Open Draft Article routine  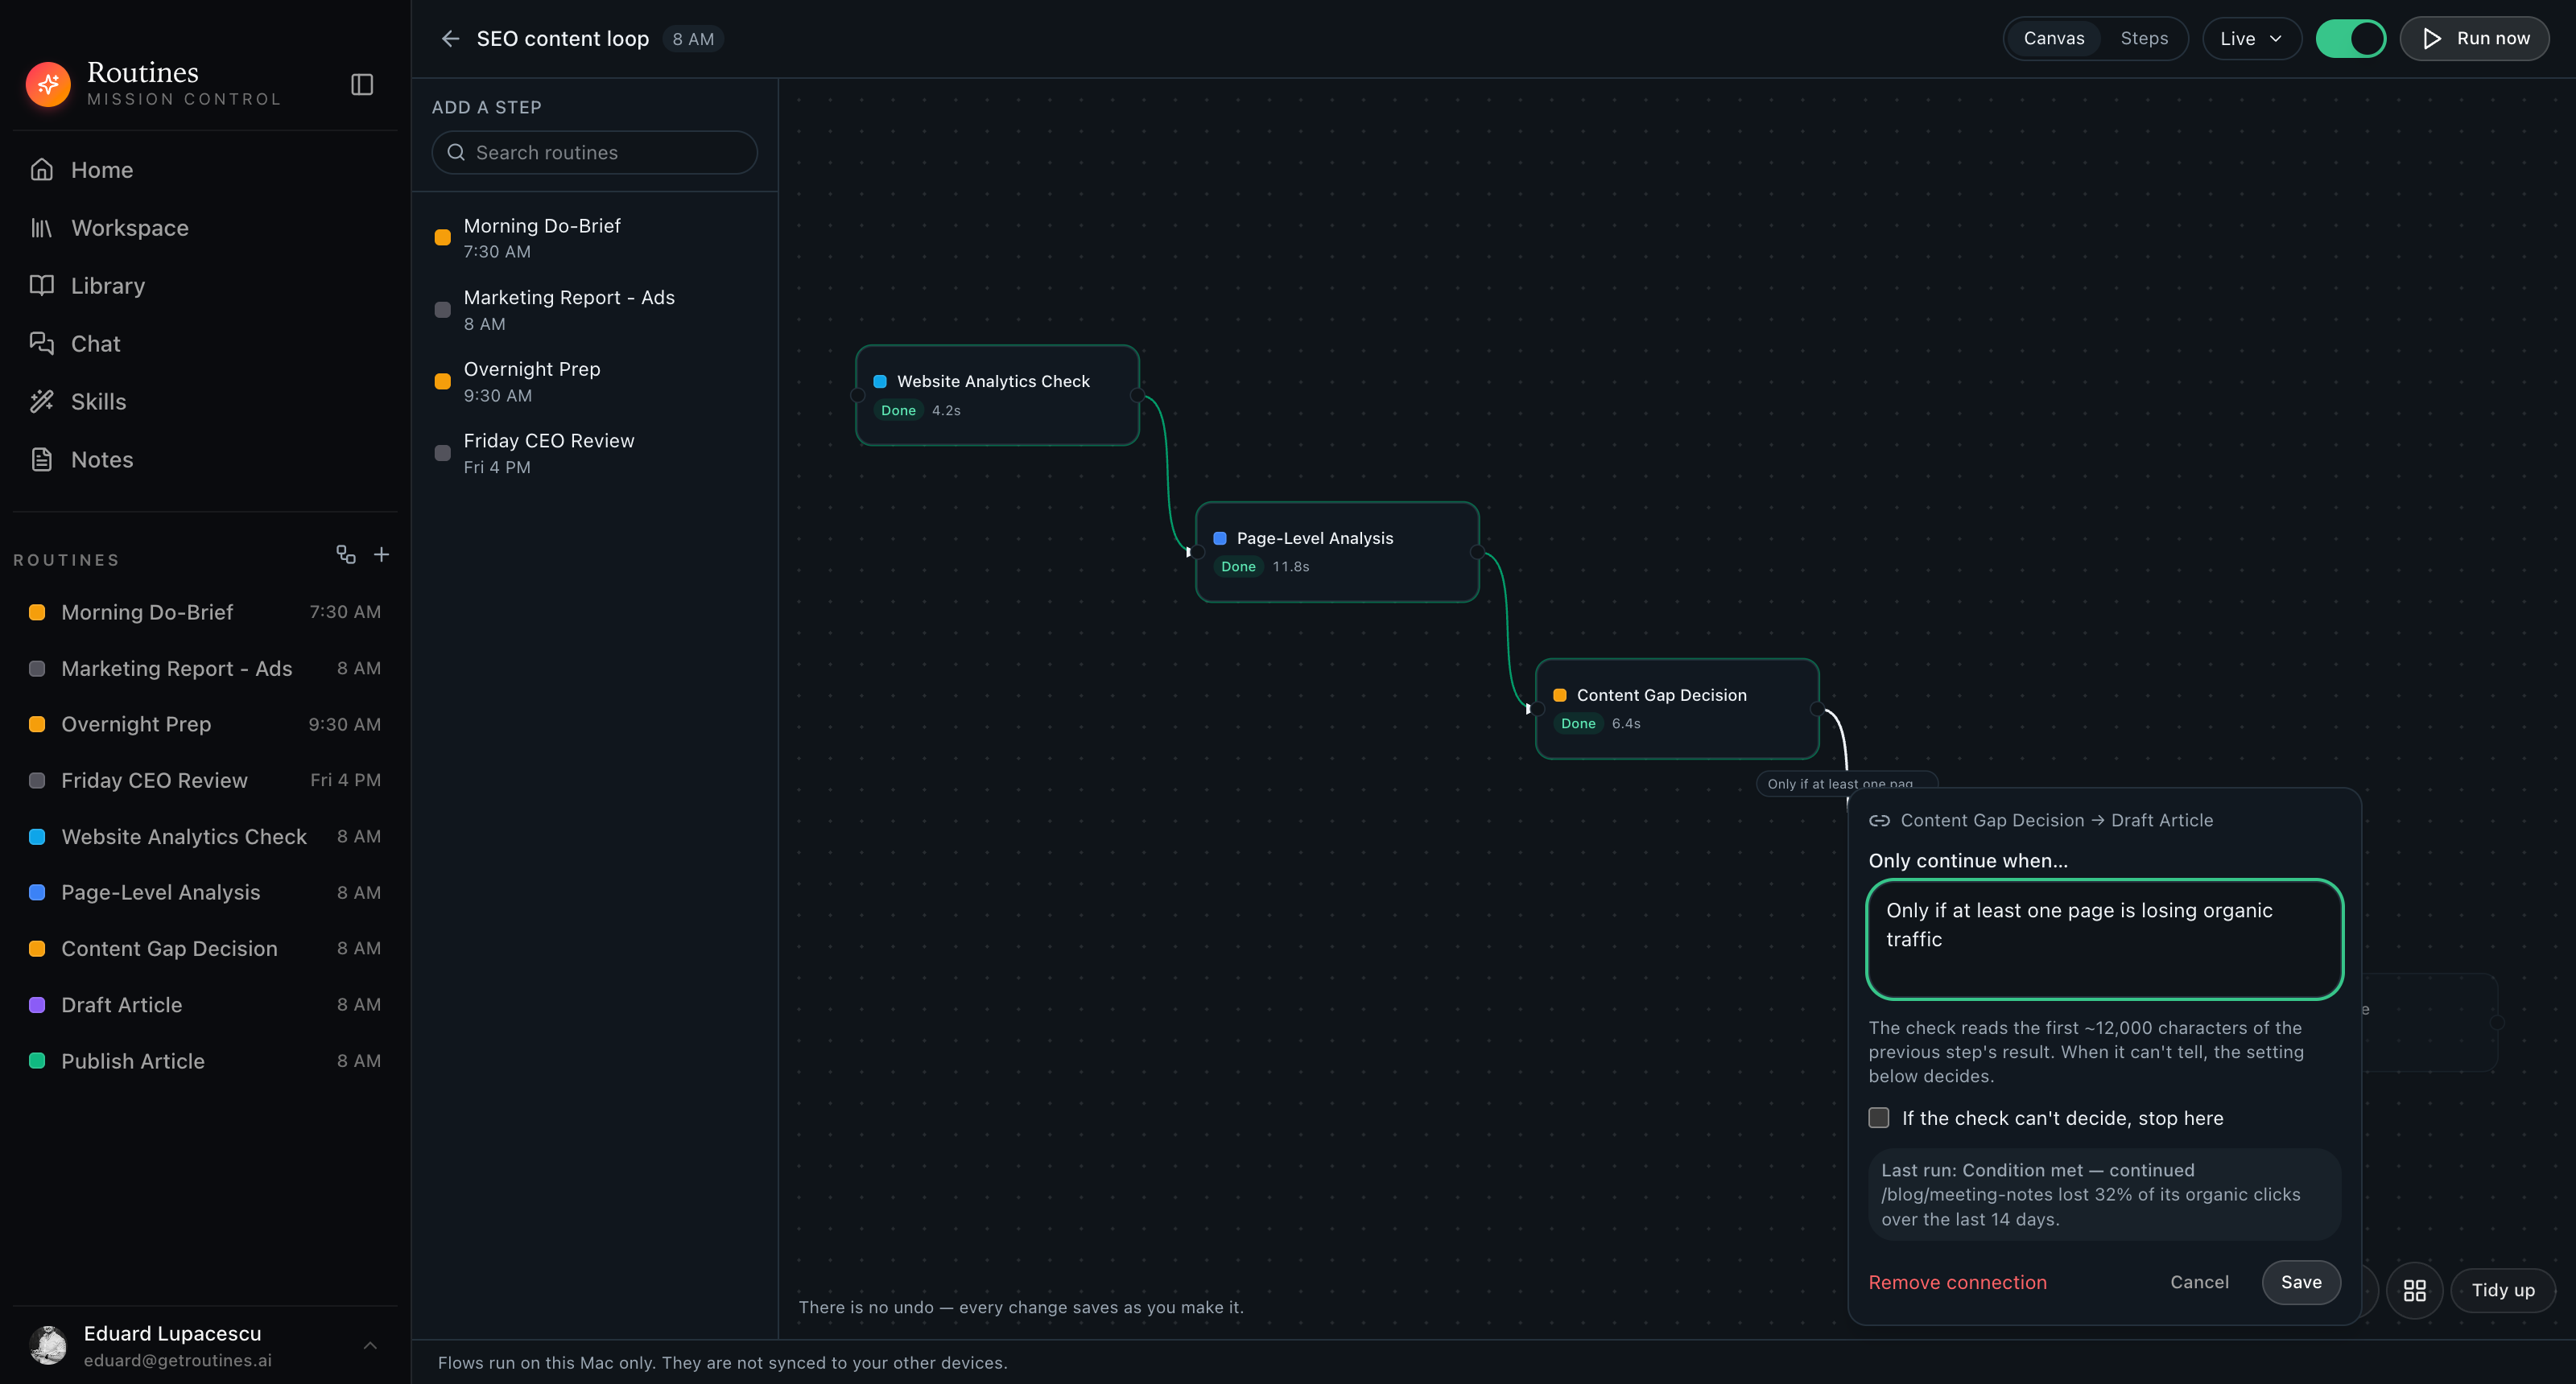[204, 1005]
